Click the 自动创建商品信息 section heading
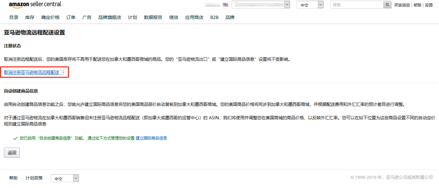The height and width of the screenshot is (188, 439). tap(21, 91)
